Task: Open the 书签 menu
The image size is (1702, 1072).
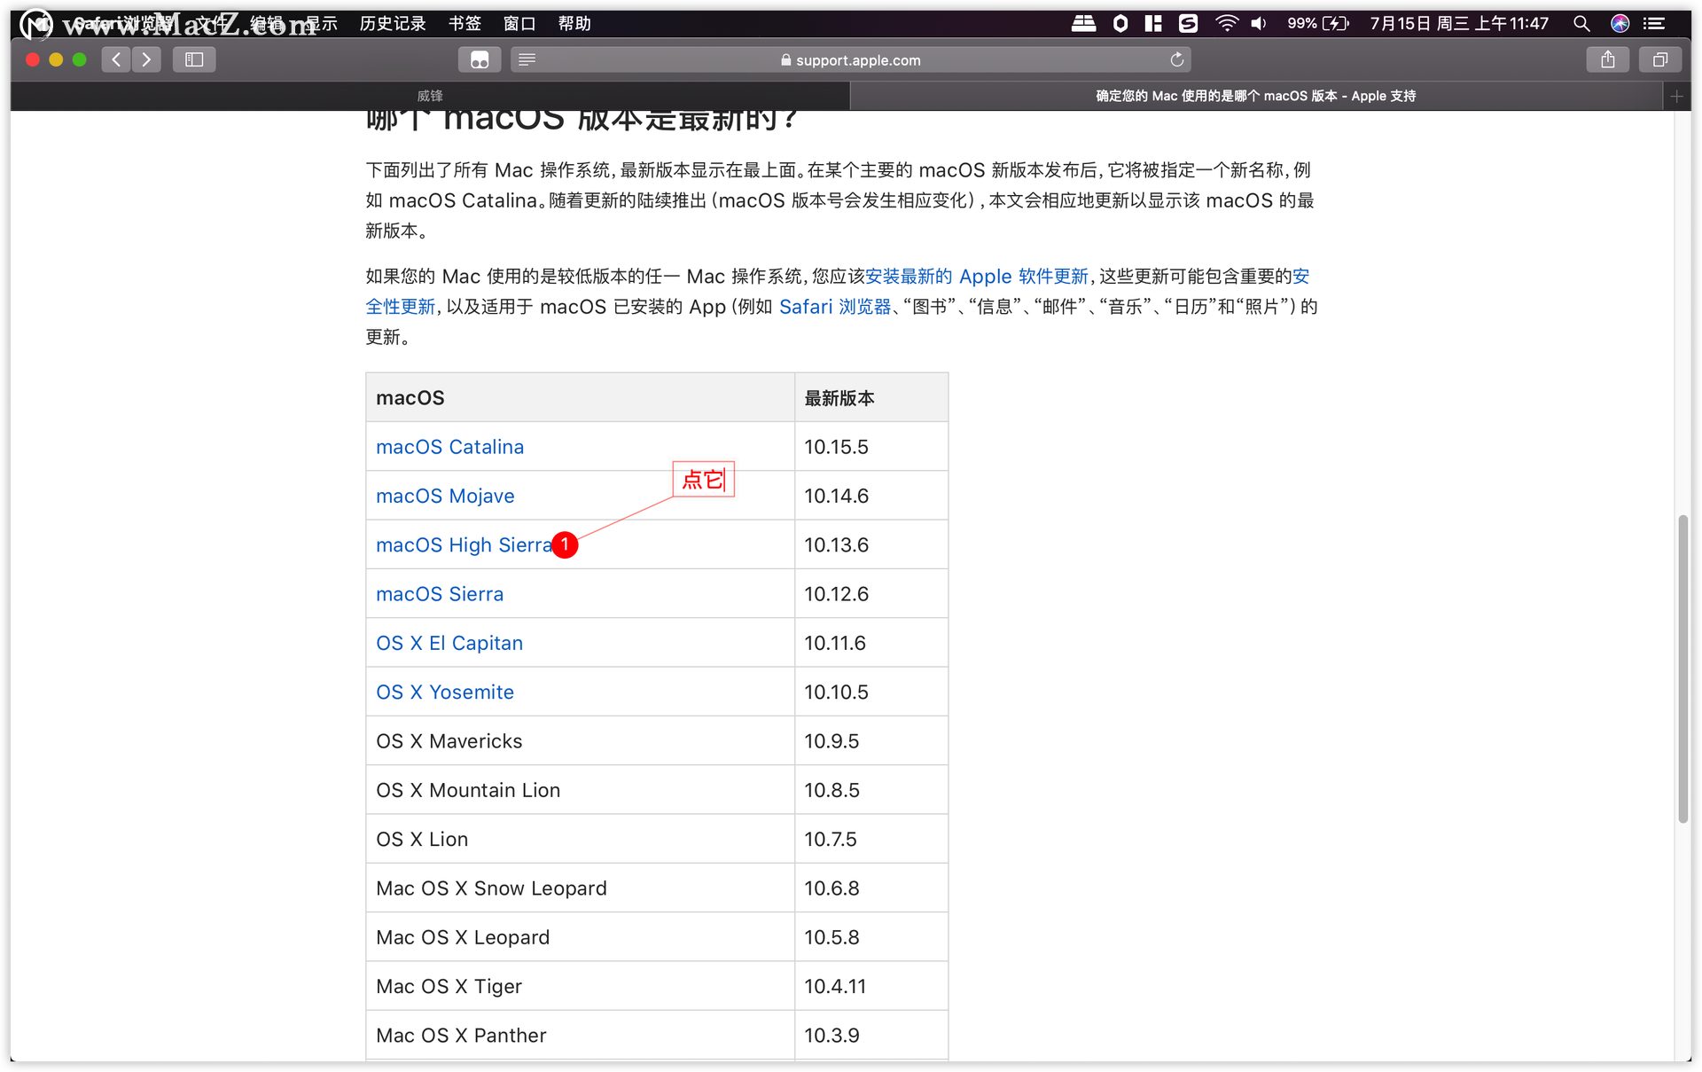Action: click(x=465, y=24)
